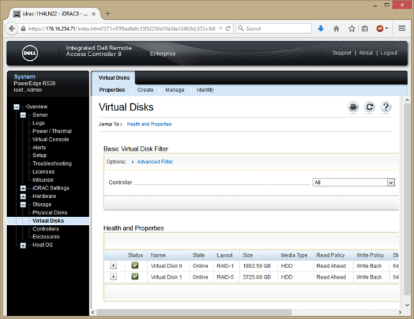Screen dimensions: 414x319
Task: Click the browser Search input field
Action: click(274, 28)
